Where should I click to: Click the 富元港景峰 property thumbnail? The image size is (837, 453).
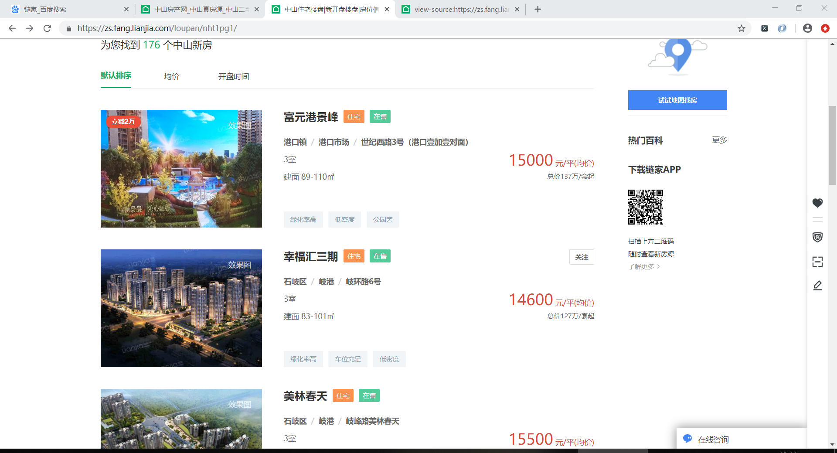(x=181, y=169)
